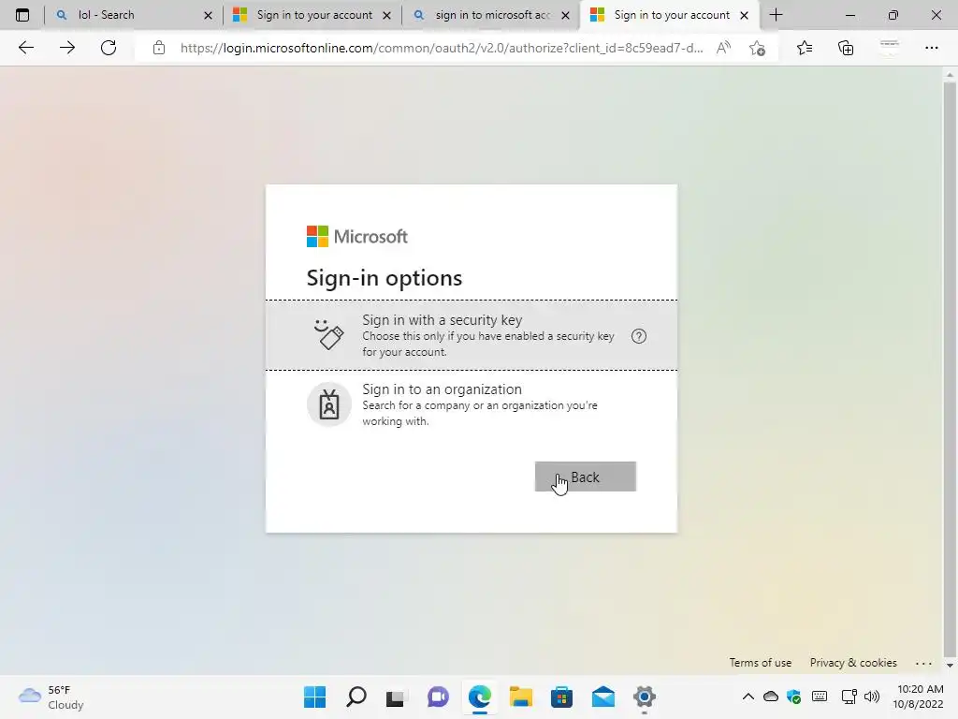Open the network status tray icon

point(849,697)
